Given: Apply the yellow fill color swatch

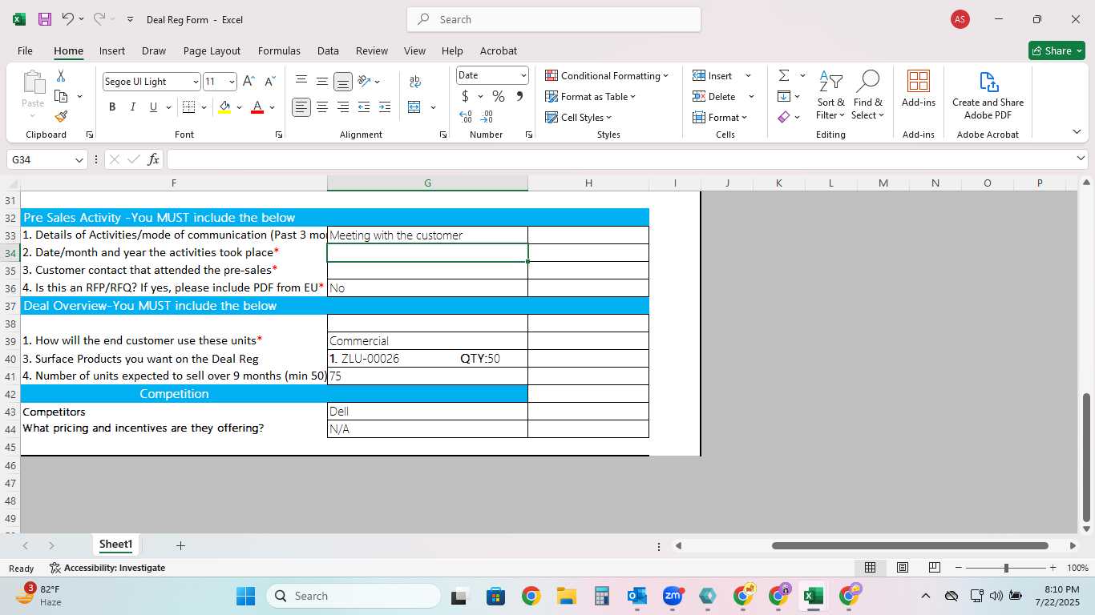Looking at the screenshot, I should [224, 107].
